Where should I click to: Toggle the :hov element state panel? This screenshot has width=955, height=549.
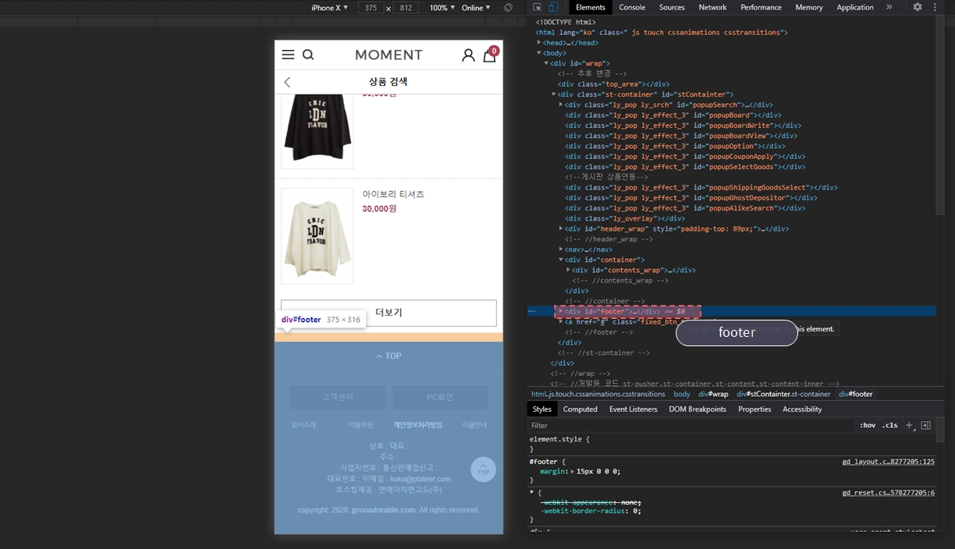867,426
